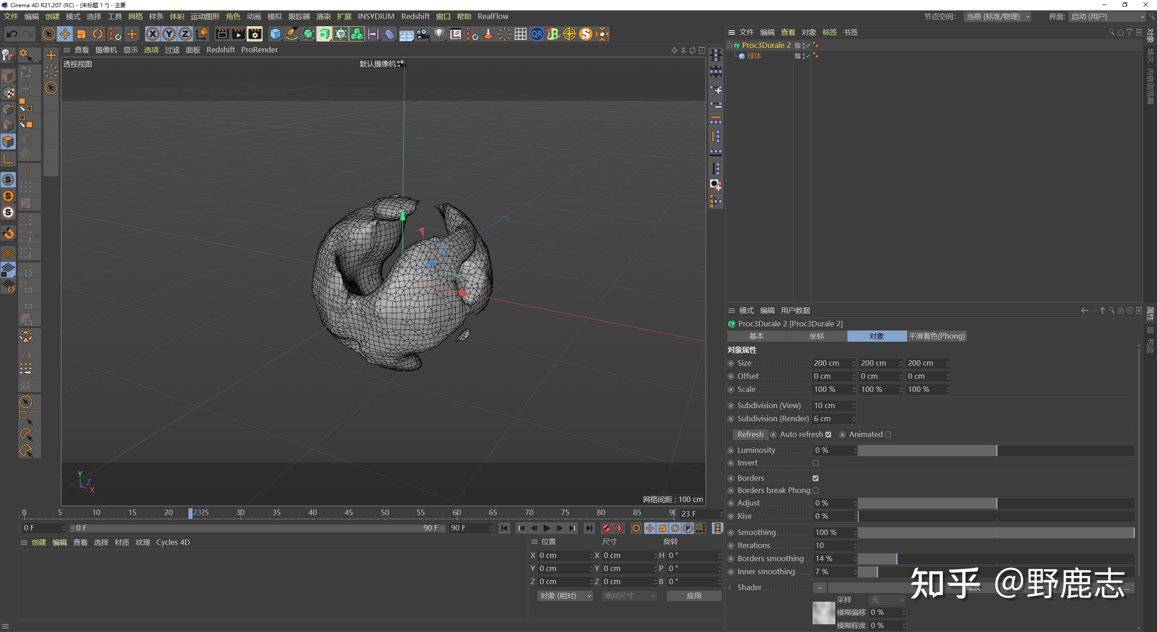Click the Light bulb icon

(439, 34)
